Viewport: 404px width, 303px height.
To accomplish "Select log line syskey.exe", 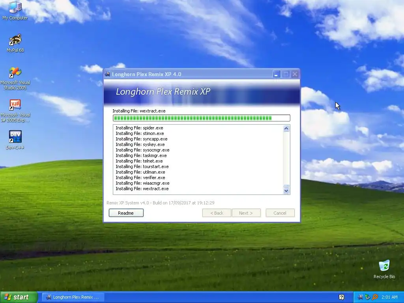I will 140,144.
